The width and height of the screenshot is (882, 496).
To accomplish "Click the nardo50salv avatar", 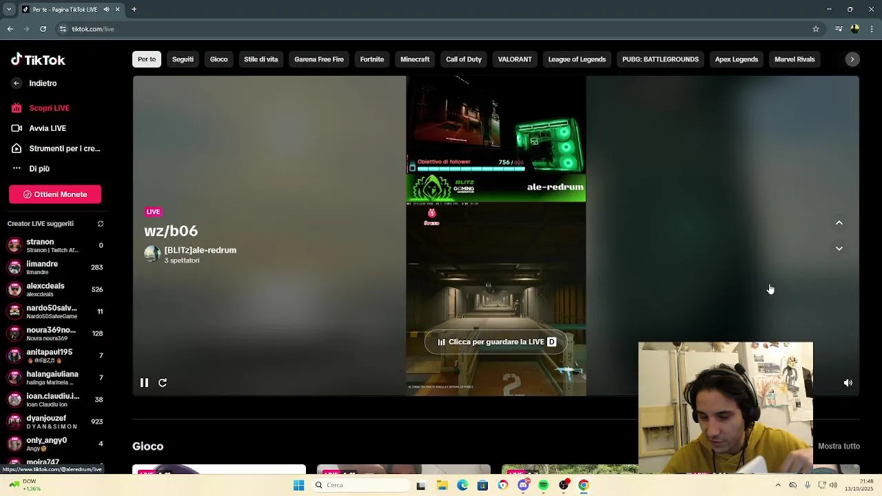I will pyautogui.click(x=14, y=311).
